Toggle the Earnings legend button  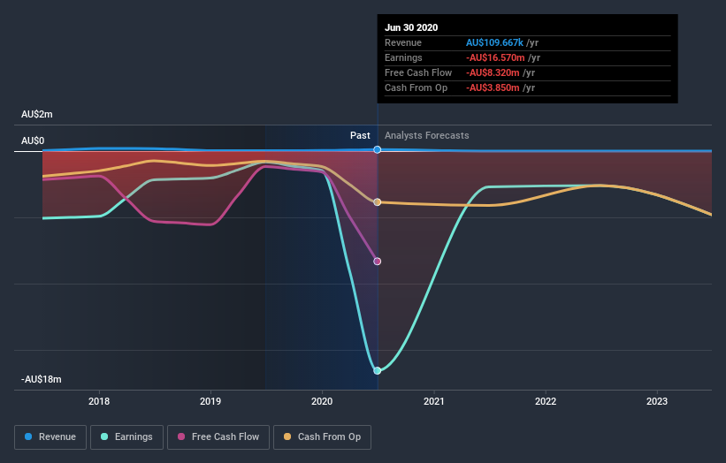point(126,437)
